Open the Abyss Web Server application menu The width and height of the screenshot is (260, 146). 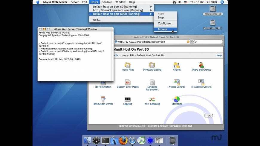55,2
